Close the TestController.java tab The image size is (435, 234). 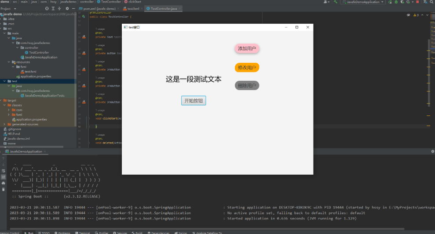tap(180, 9)
